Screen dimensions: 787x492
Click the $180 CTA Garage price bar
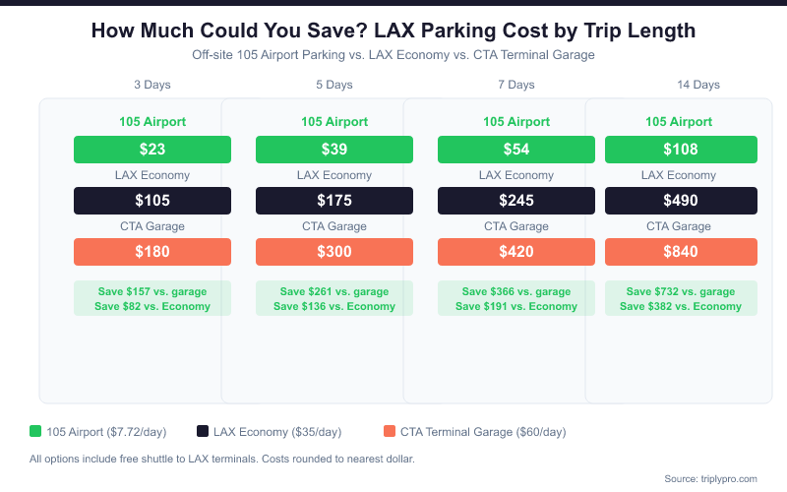152,252
